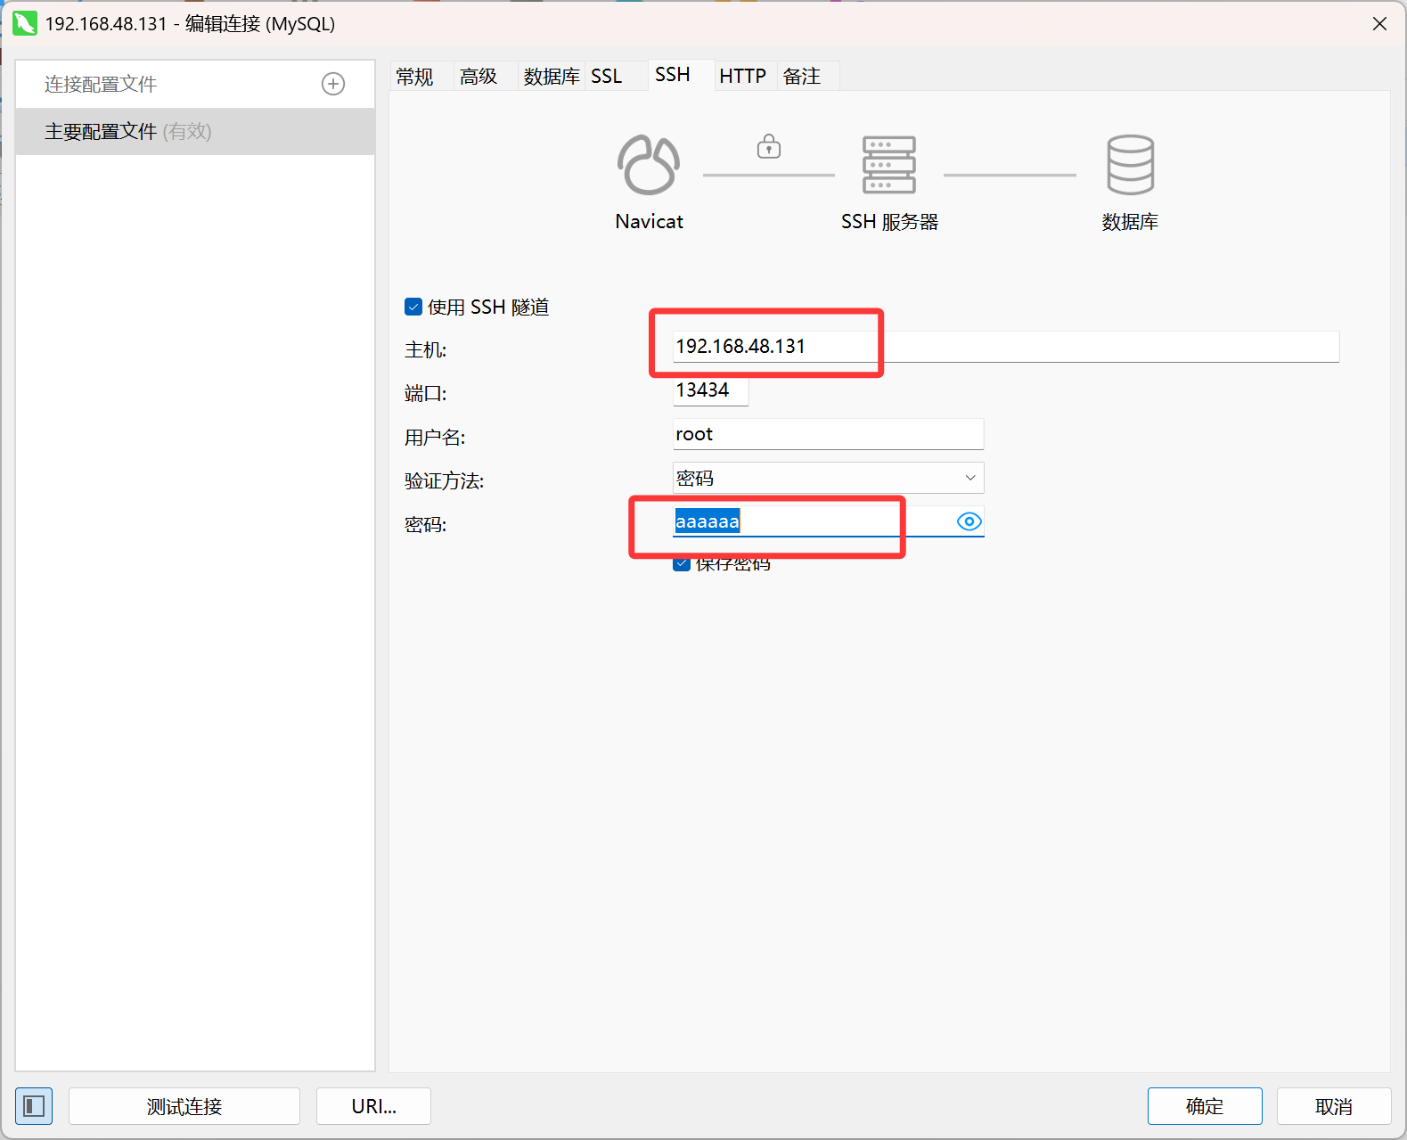Image resolution: width=1407 pixels, height=1140 pixels.
Task: Reveal password with the eye icon
Action: tap(969, 521)
